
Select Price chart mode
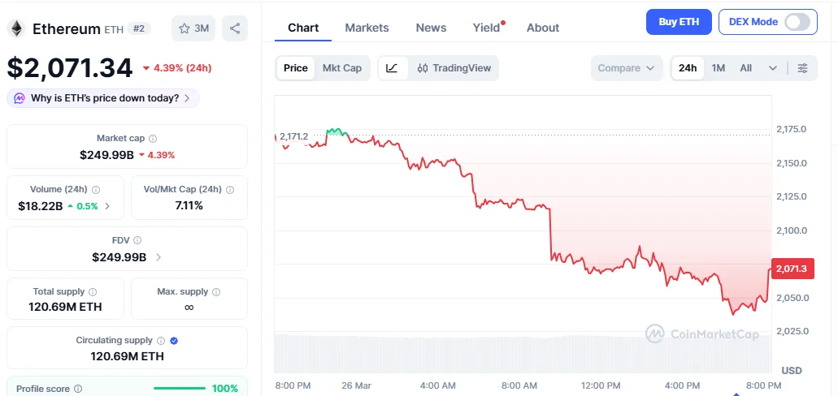(x=296, y=68)
